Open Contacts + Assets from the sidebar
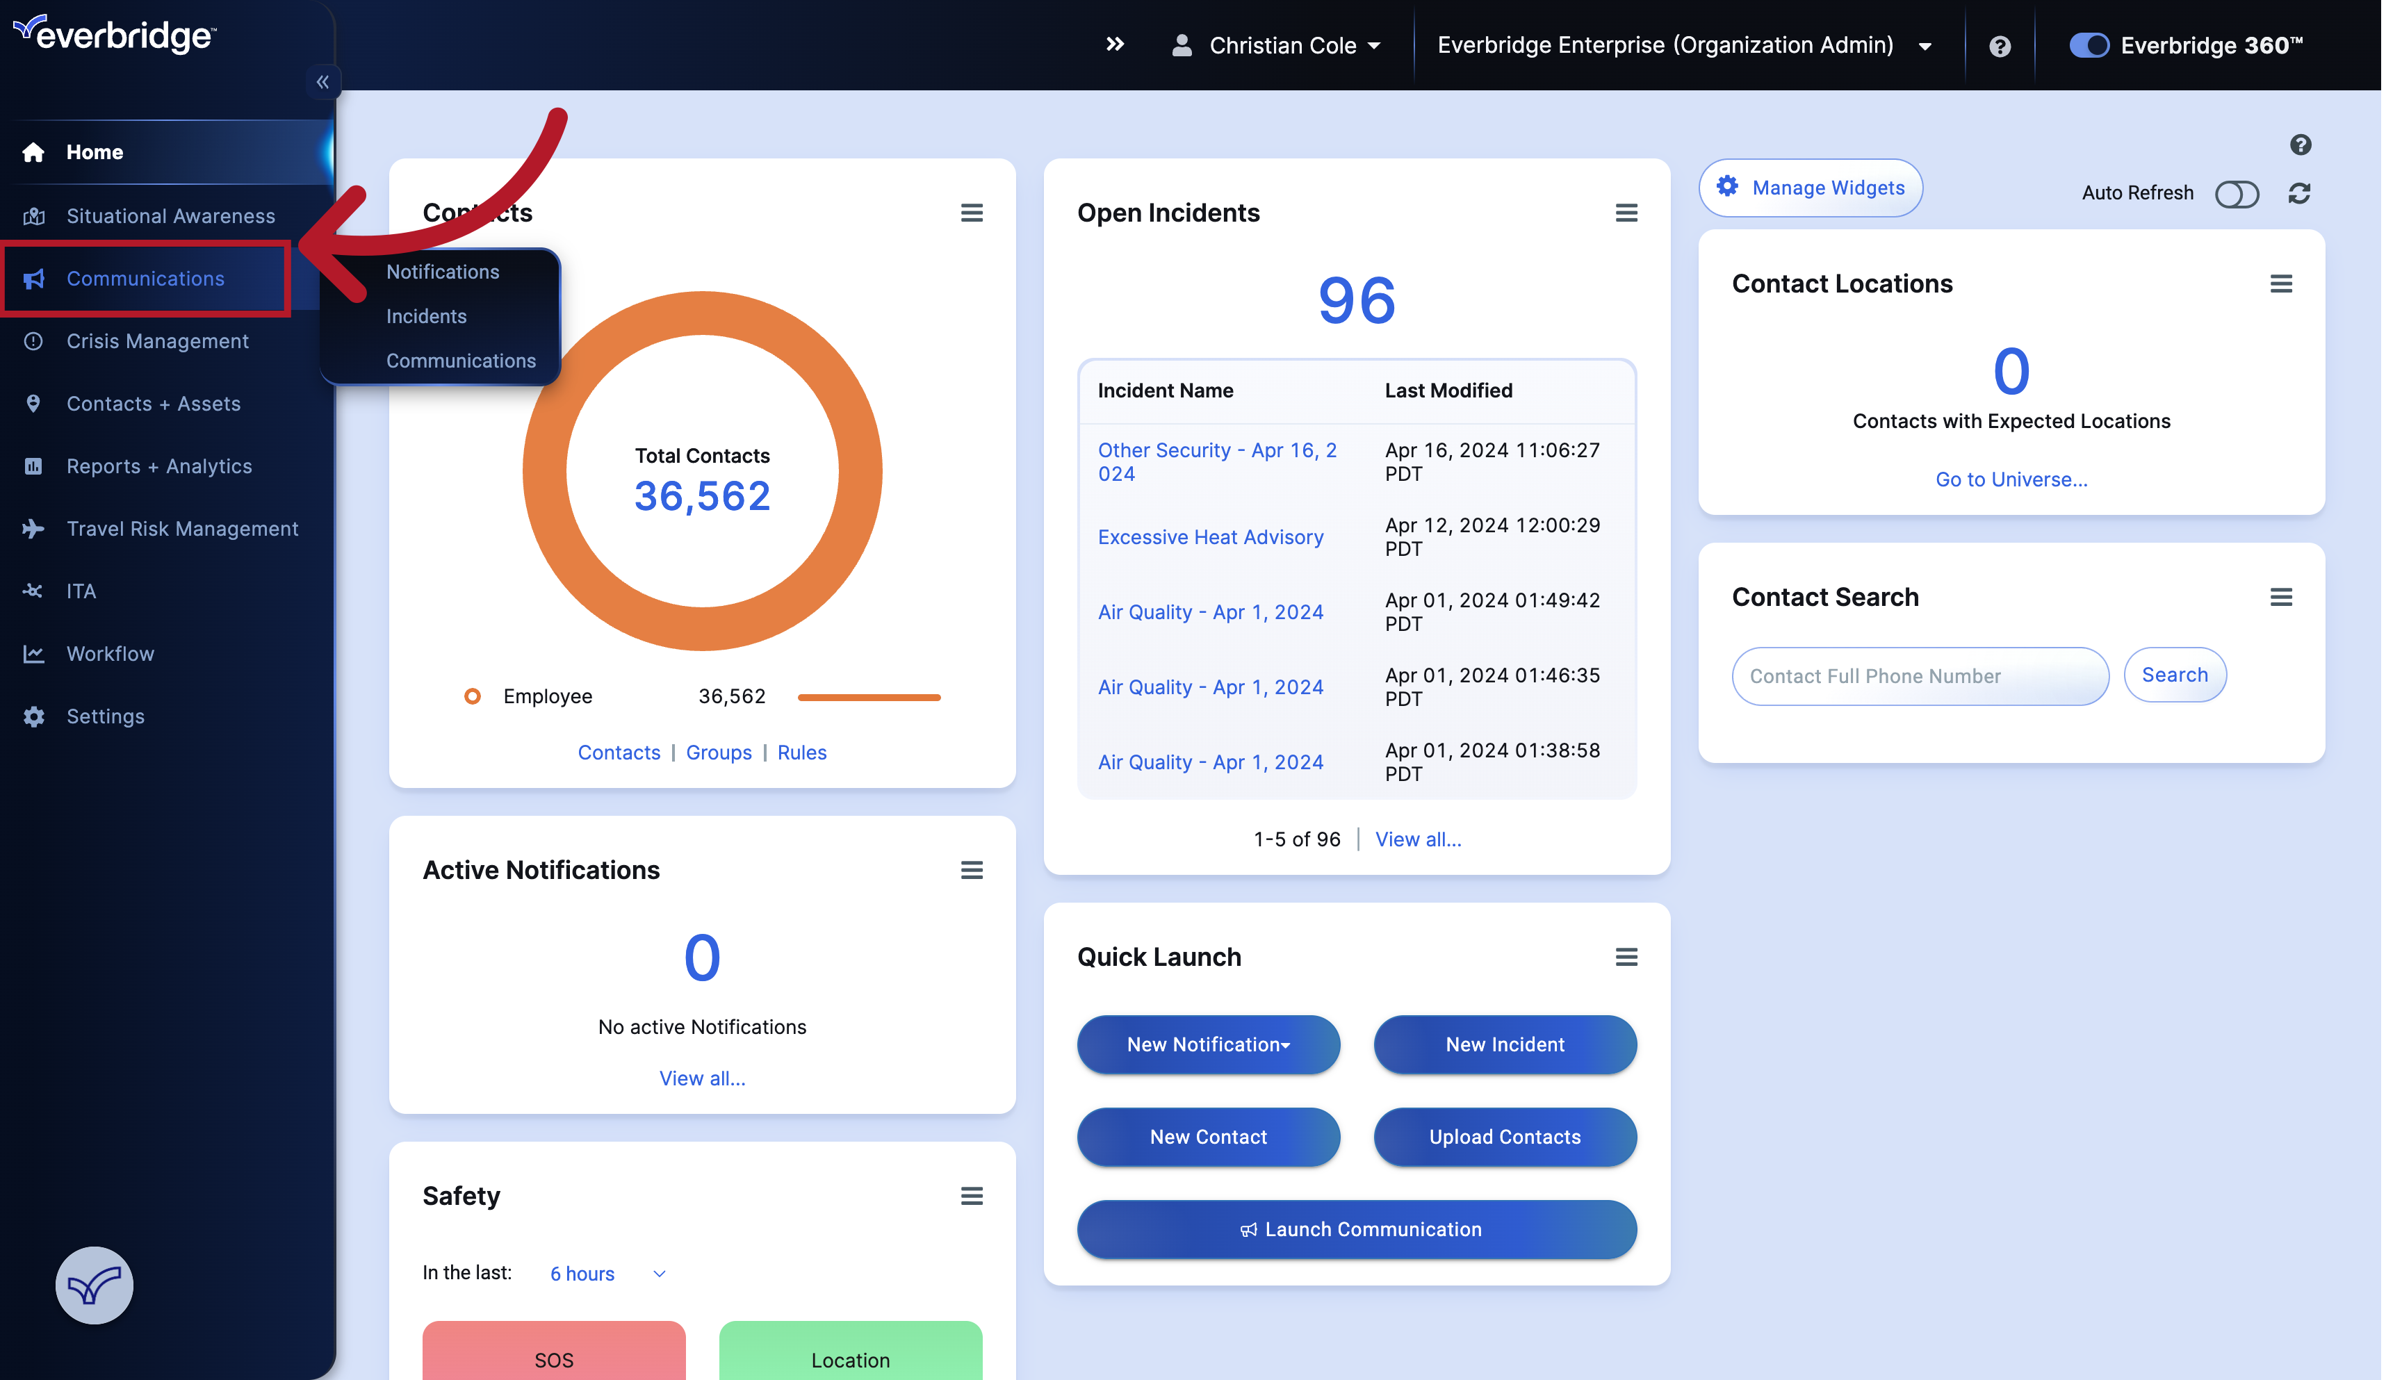Image resolution: width=2402 pixels, height=1380 pixels. [154, 403]
